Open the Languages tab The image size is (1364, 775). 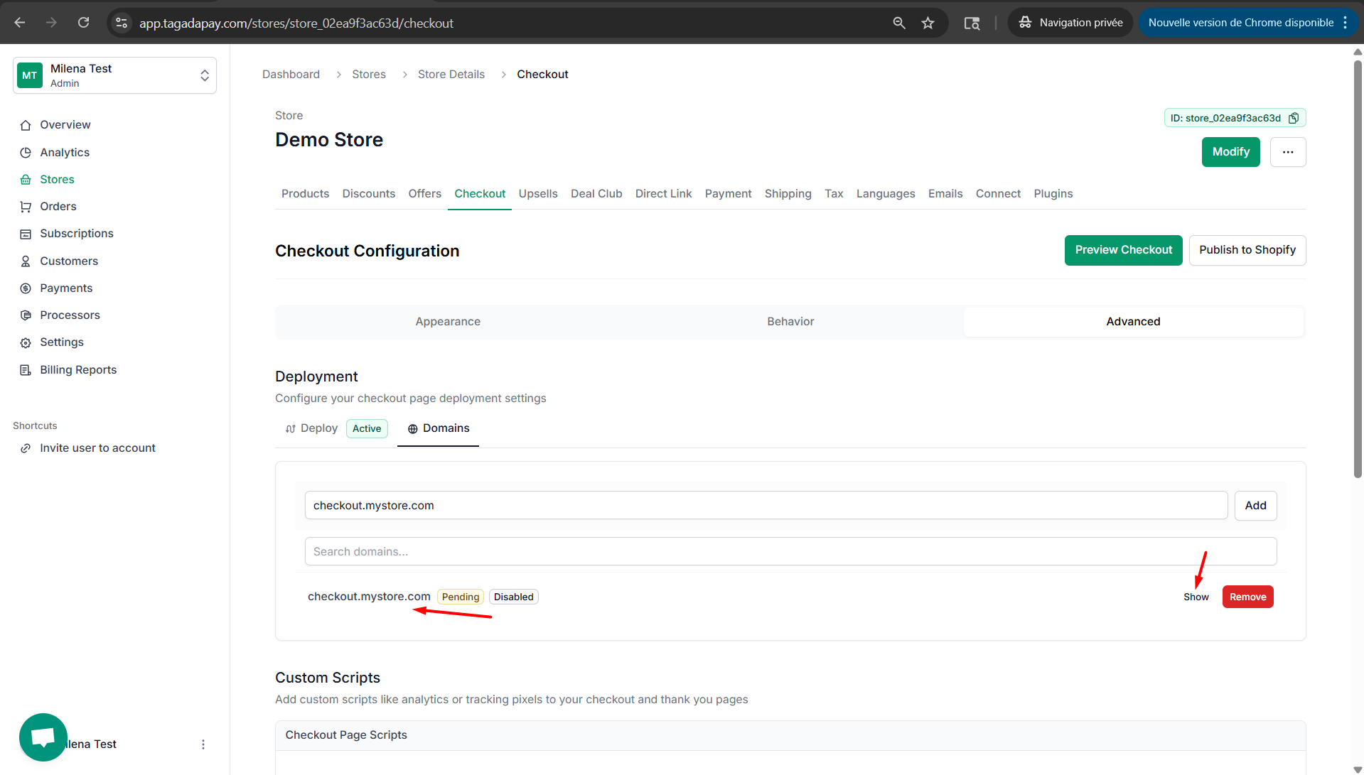point(886,194)
